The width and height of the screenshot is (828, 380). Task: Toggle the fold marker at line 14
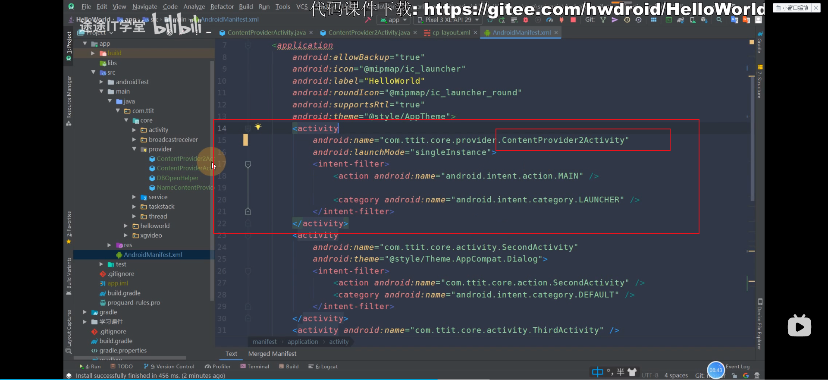[x=248, y=129]
